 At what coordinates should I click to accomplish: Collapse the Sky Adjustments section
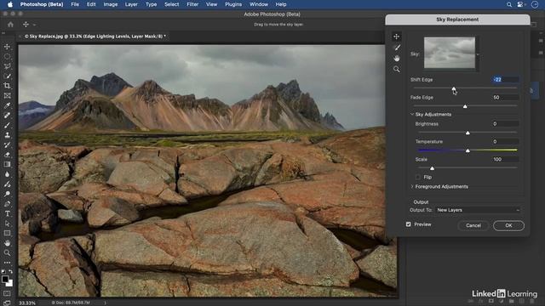click(x=412, y=114)
